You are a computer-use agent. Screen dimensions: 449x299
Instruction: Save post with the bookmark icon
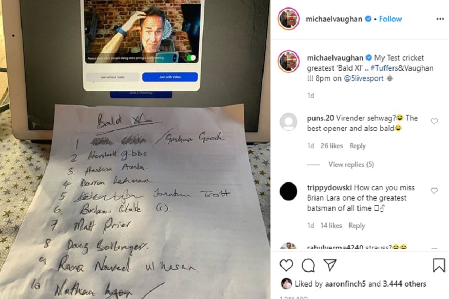tap(439, 265)
